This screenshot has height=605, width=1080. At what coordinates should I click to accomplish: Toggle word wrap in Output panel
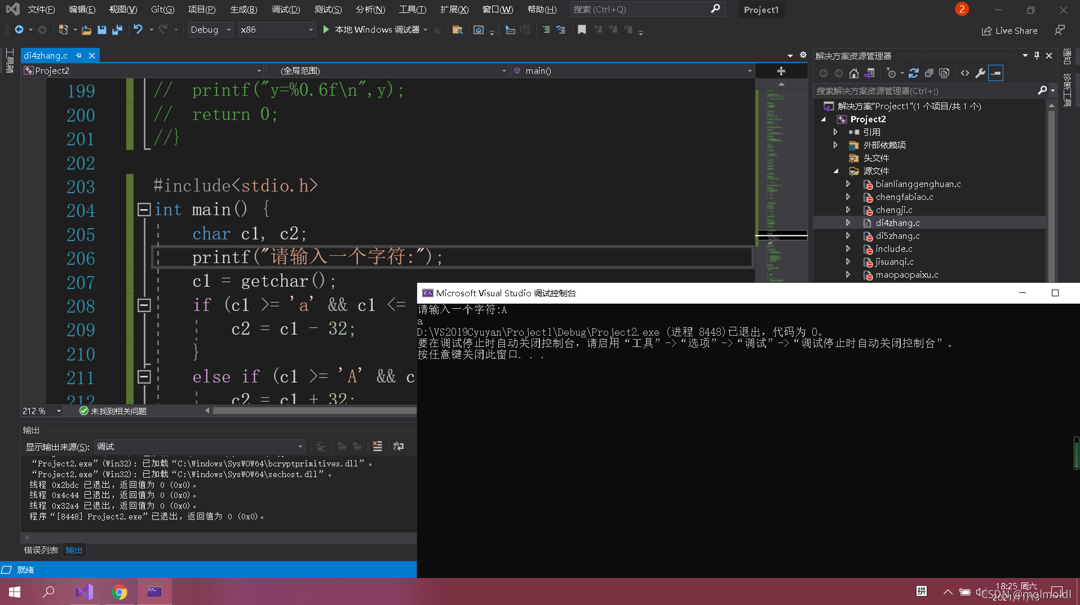pyautogui.click(x=399, y=446)
